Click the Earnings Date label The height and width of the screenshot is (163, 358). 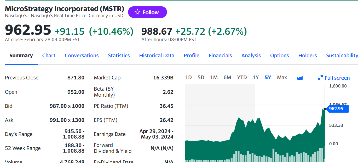110,134
